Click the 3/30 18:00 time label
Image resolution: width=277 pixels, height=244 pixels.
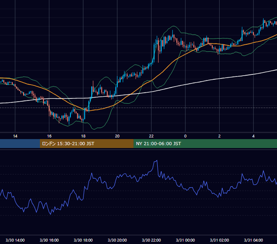pyautogui.click(x=83, y=240)
